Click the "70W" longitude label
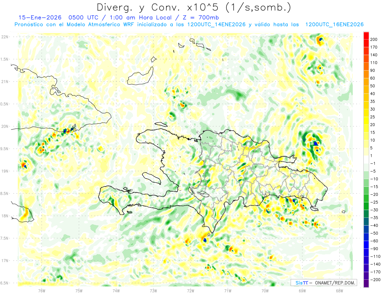381x295 pixels. point(265,291)
